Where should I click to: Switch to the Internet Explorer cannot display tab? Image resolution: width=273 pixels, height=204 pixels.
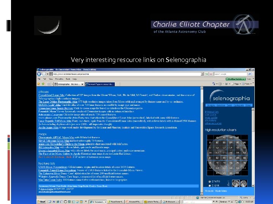coord(100,84)
